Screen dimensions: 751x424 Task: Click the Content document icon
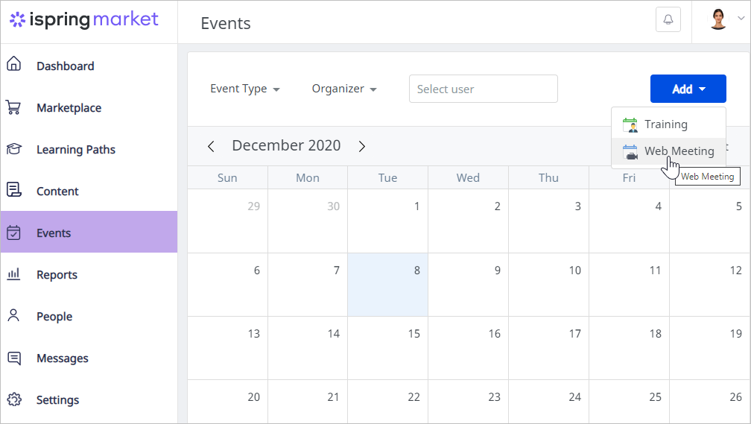point(13,190)
